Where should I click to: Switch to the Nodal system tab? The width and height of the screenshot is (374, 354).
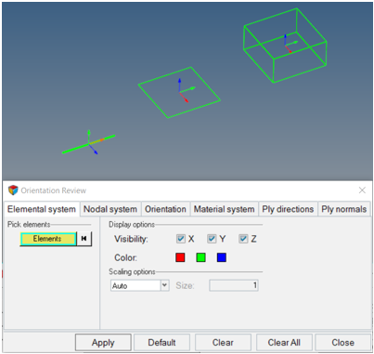[110, 209]
